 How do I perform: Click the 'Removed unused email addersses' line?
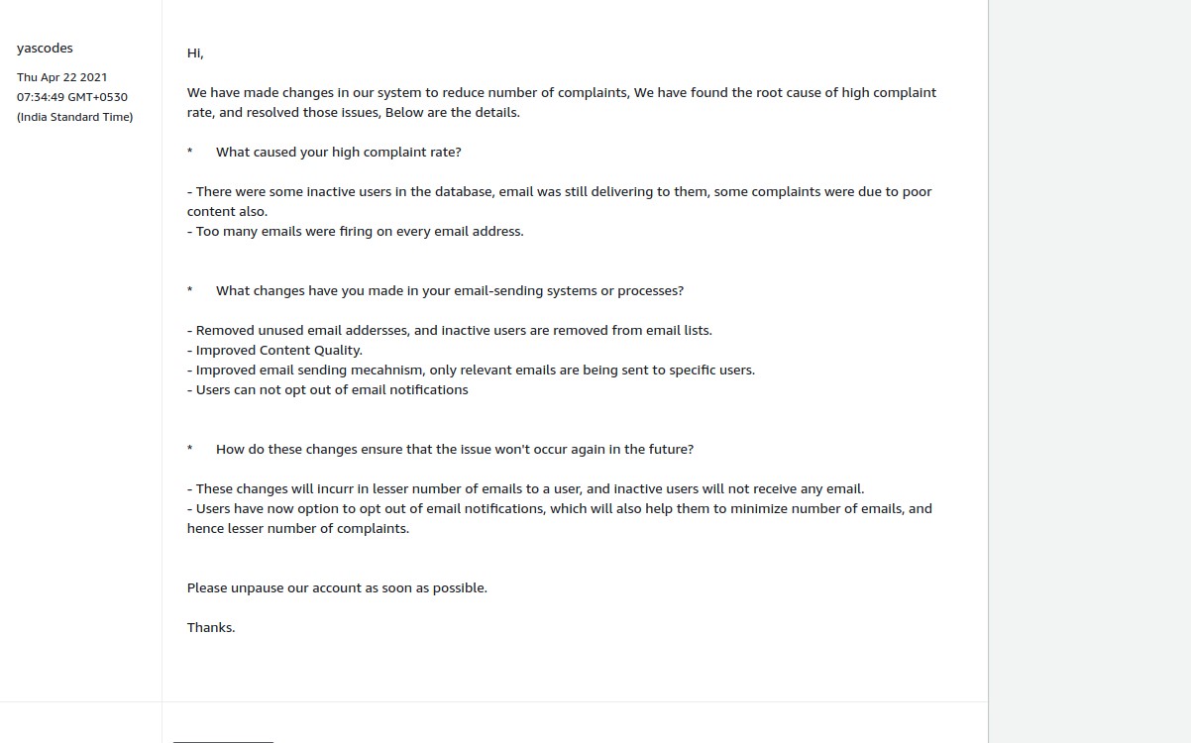point(449,331)
